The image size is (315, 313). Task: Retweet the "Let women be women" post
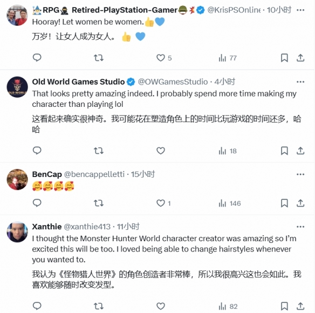click(99, 58)
